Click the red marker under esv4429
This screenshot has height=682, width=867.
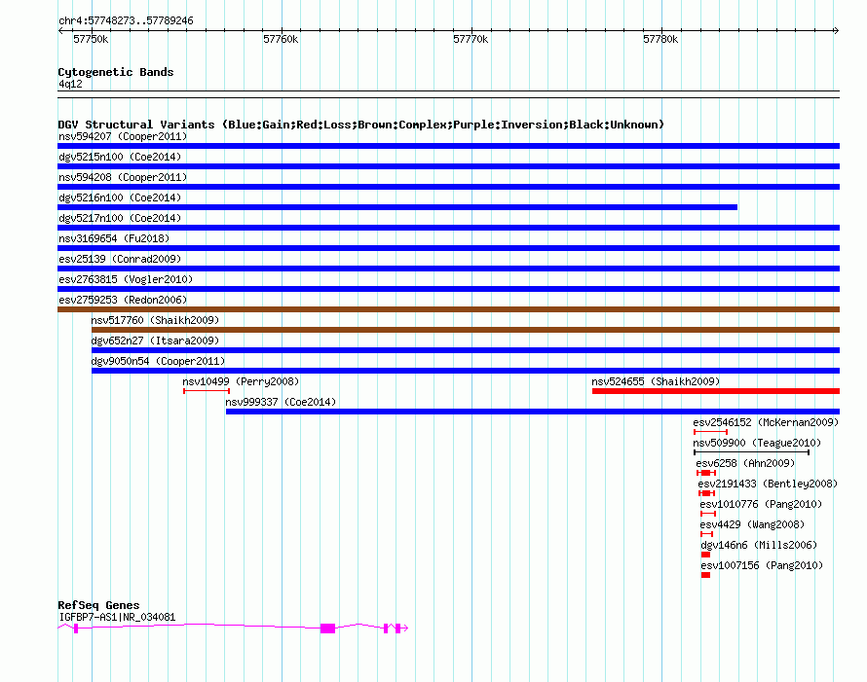pyautogui.click(x=706, y=534)
